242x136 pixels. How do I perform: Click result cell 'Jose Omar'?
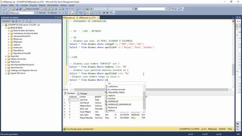(84, 100)
